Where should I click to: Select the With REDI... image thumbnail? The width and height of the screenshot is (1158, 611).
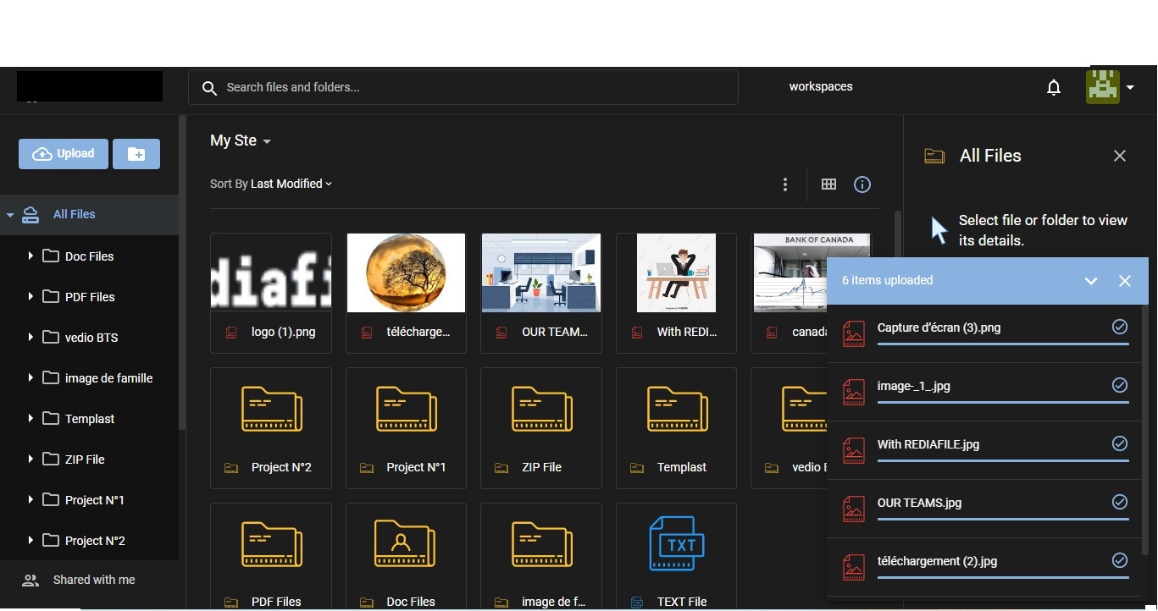point(676,272)
